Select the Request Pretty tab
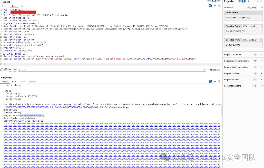This screenshot has width=264, height=168. coord(5,6)
